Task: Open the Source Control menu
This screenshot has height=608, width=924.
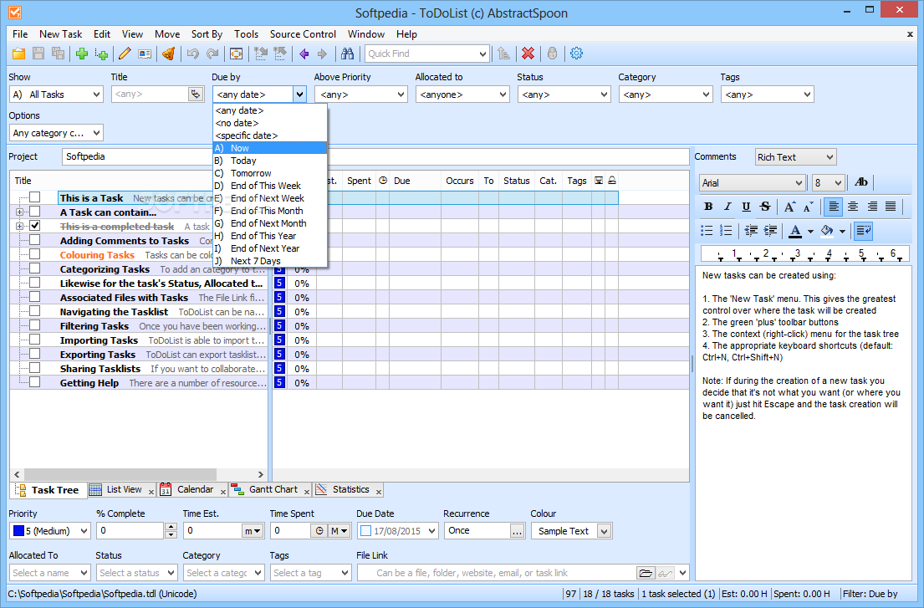Action: (x=303, y=34)
